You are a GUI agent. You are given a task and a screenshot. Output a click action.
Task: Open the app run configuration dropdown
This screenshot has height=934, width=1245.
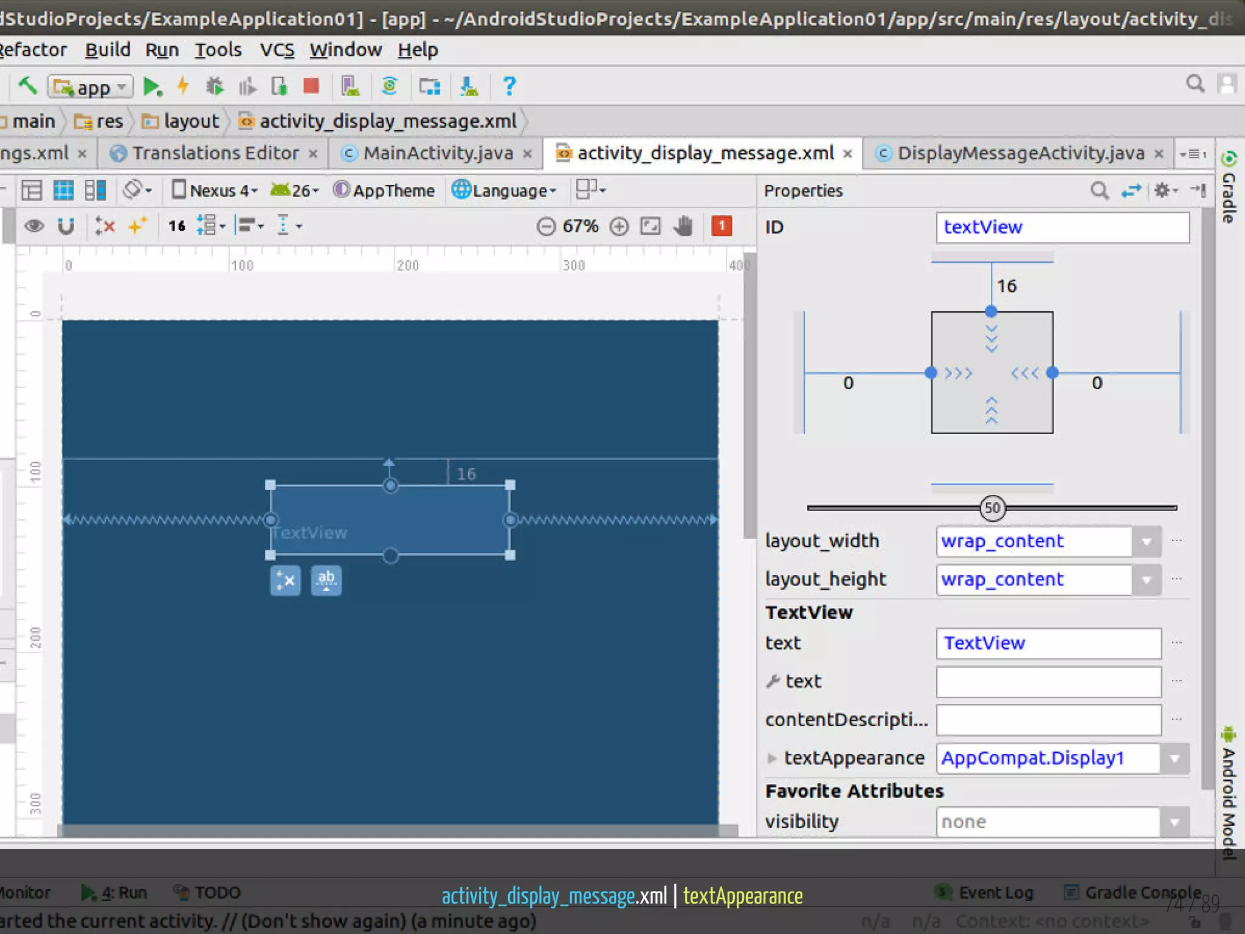pos(90,88)
